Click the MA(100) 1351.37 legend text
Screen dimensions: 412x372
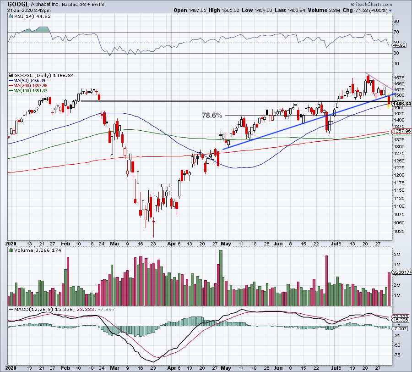(x=31, y=90)
